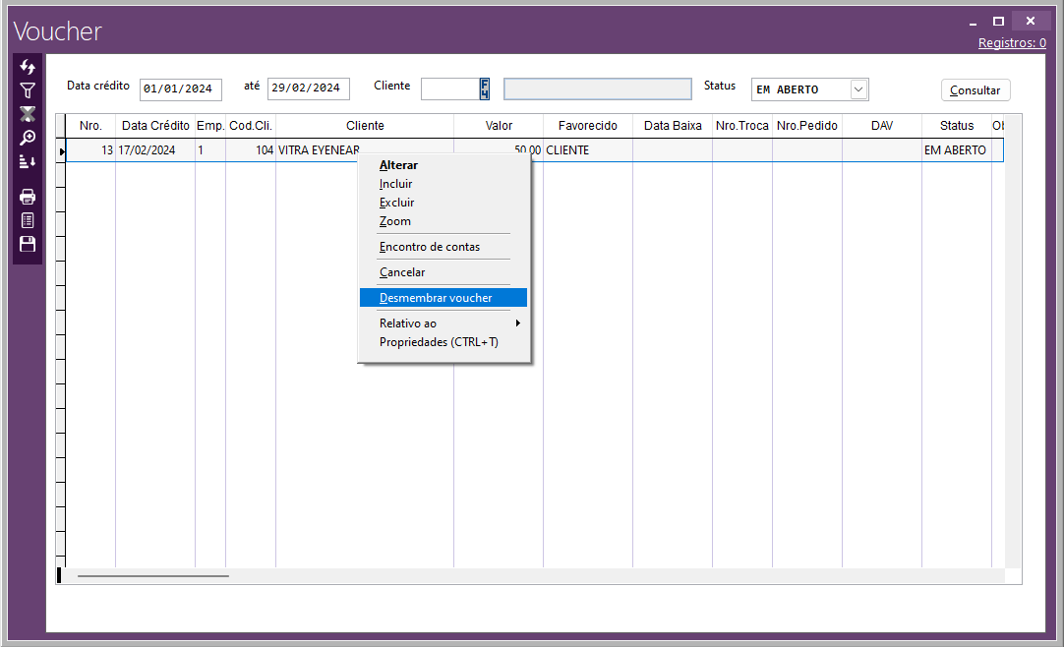
Task: Select the zoom magnifier icon
Action: click(28, 138)
